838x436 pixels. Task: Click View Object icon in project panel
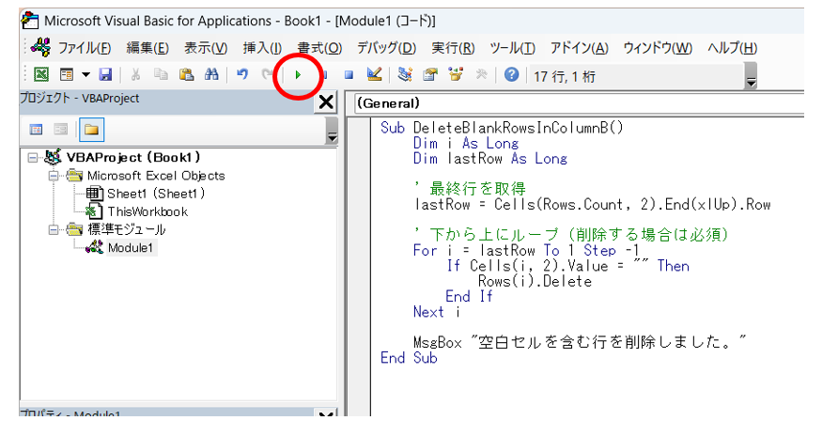(61, 130)
